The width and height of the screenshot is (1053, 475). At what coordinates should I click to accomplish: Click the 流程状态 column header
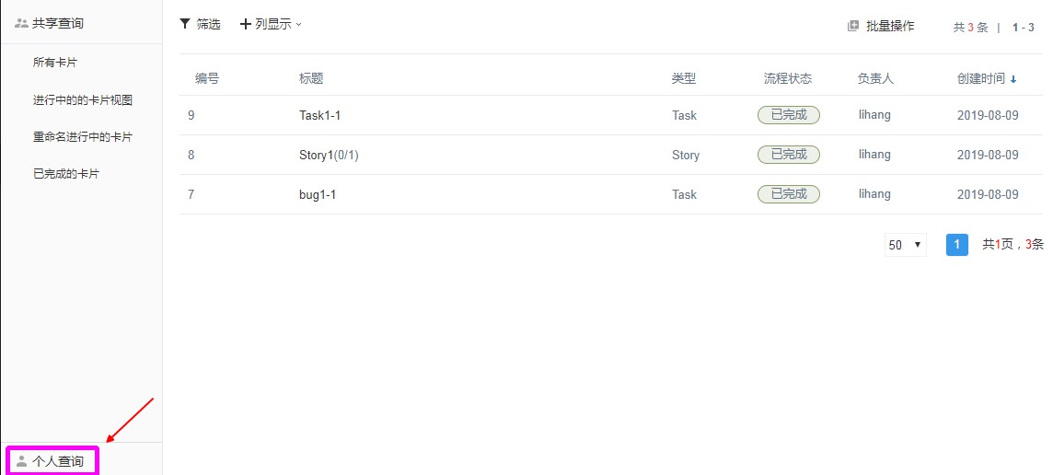(788, 78)
